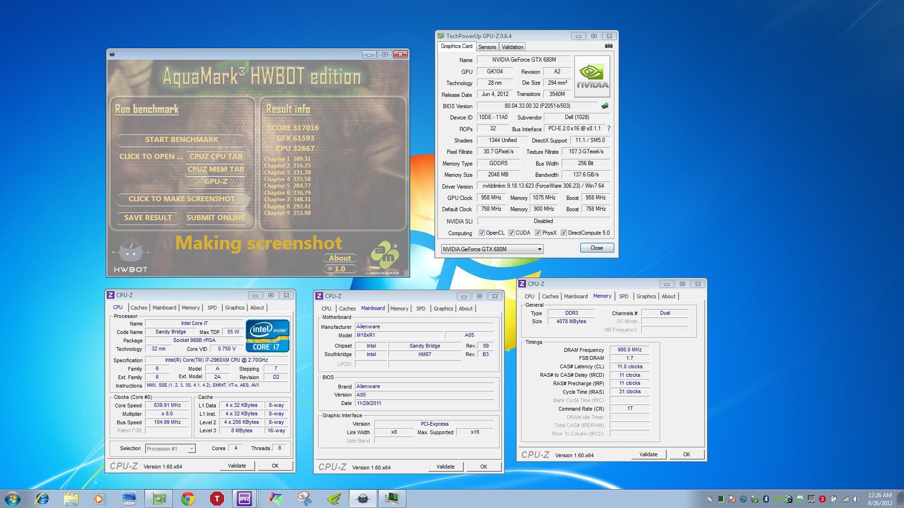The image size is (904, 508).
Task: Click the Show Desktop strip at the taskbar end
Action: click(900, 499)
